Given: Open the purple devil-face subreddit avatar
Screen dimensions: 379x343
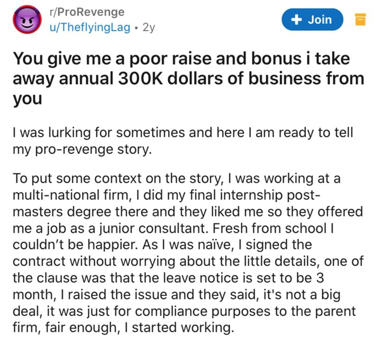Looking at the screenshot, I should (x=27, y=19).
